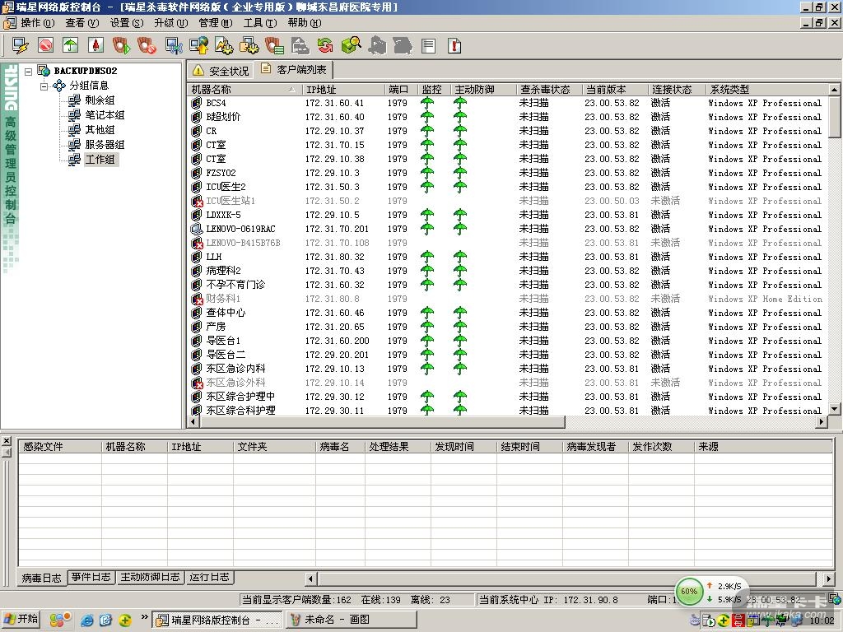843x632 pixels.
Task: Click the glove with red stop sign icon
Action: pyautogui.click(x=147, y=46)
